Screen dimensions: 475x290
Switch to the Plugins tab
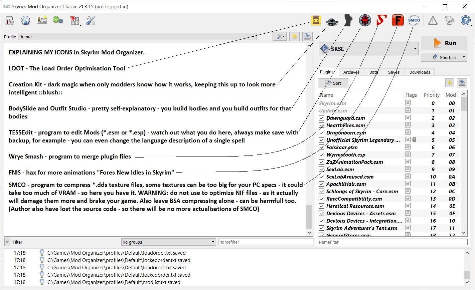pos(327,72)
